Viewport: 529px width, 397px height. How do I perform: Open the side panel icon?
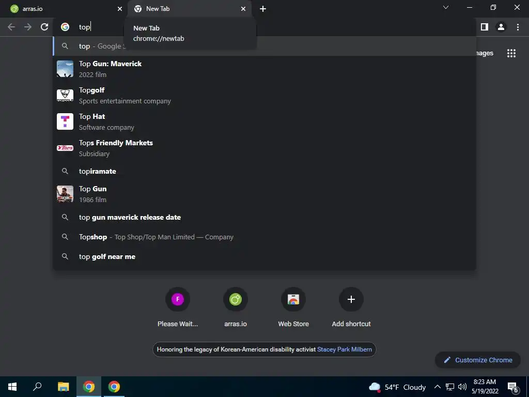click(485, 27)
